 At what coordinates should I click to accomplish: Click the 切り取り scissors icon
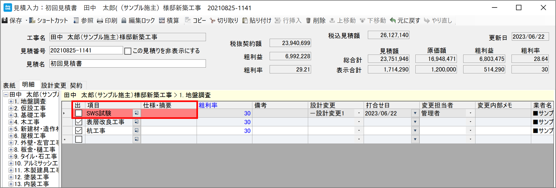tap(213, 21)
